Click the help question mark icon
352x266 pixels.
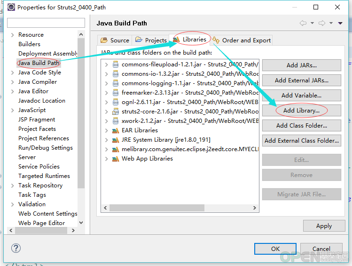pos(16,248)
